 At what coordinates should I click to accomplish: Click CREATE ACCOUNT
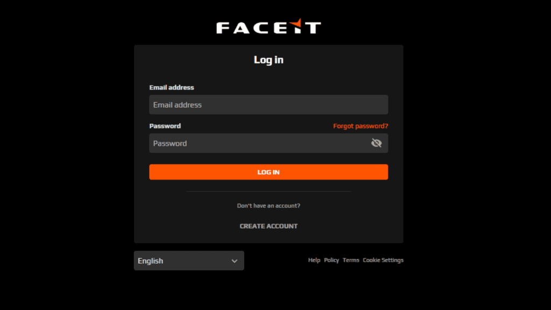click(x=269, y=226)
